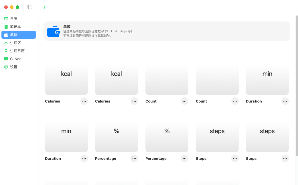Click the large blue wallet icon in header banner
This screenshot has width=298, height=185.
53,31
